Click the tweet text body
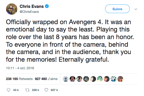The height and width of the screenshot is (96, 144). tap(70, 41)
